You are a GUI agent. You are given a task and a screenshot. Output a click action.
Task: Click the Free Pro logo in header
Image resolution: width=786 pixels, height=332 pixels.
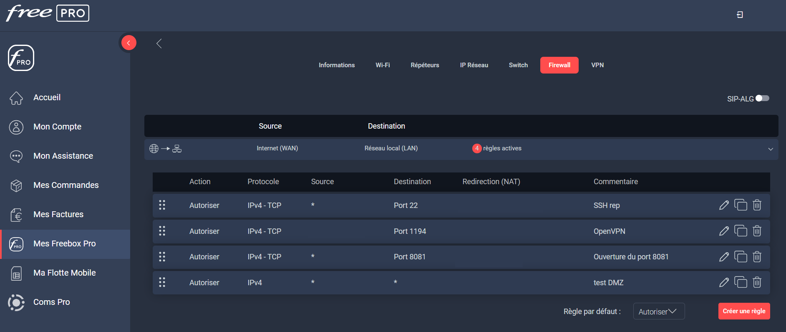[48, 13]
